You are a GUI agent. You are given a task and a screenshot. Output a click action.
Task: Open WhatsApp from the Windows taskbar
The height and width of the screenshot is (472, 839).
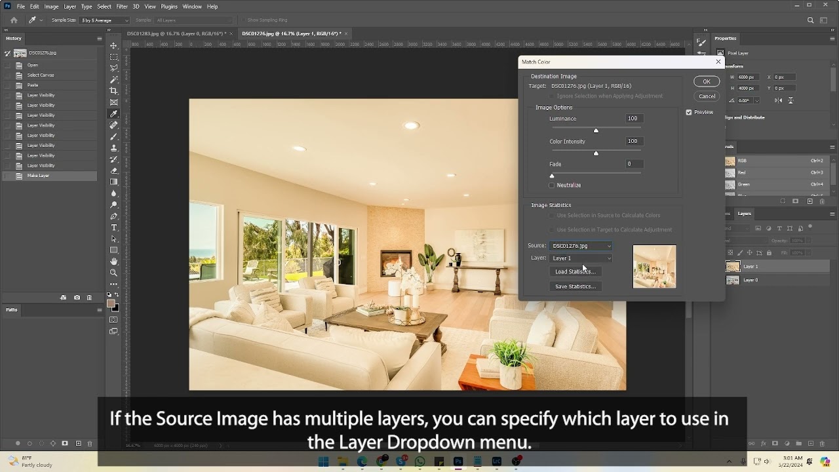coord(419,462)
